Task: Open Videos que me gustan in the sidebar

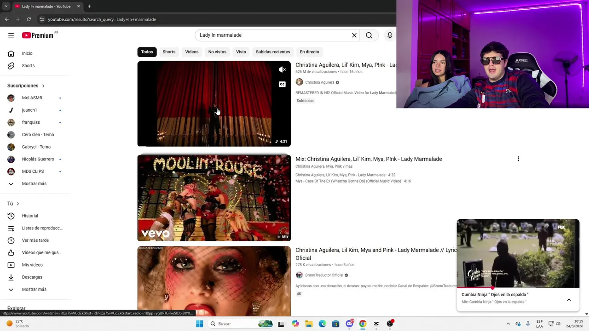Action: click(x=35, y=252)
